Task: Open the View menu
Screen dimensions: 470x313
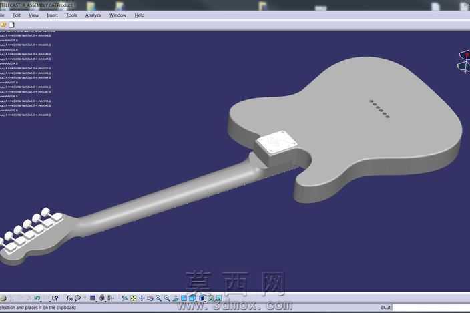Action: (33, 15)
